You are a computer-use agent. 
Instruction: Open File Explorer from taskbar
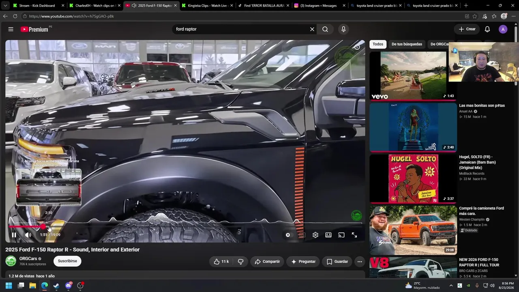(x=32, y=286)
